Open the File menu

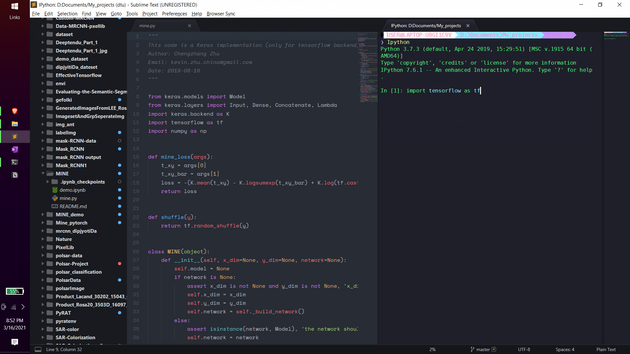36,14
